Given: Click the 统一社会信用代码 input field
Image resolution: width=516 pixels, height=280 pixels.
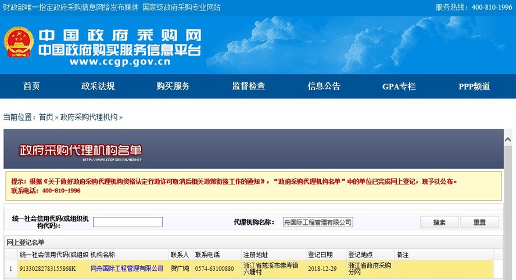Looking at the screenshot, I should [x=128, y=222].
